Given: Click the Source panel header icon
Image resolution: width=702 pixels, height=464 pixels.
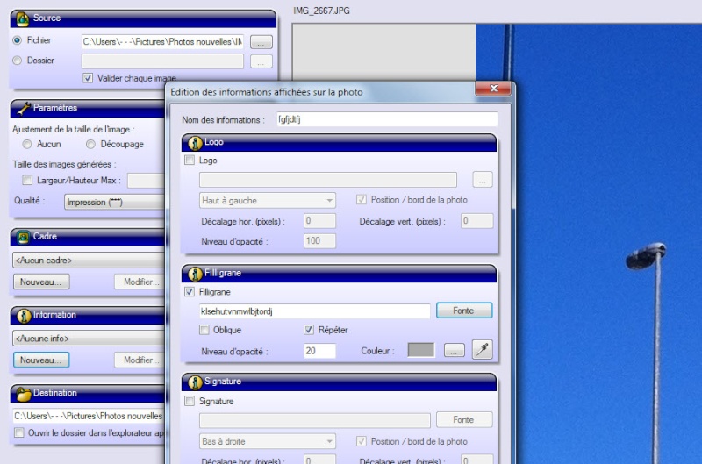Looking at the screenshot, I should click(23, 18).
